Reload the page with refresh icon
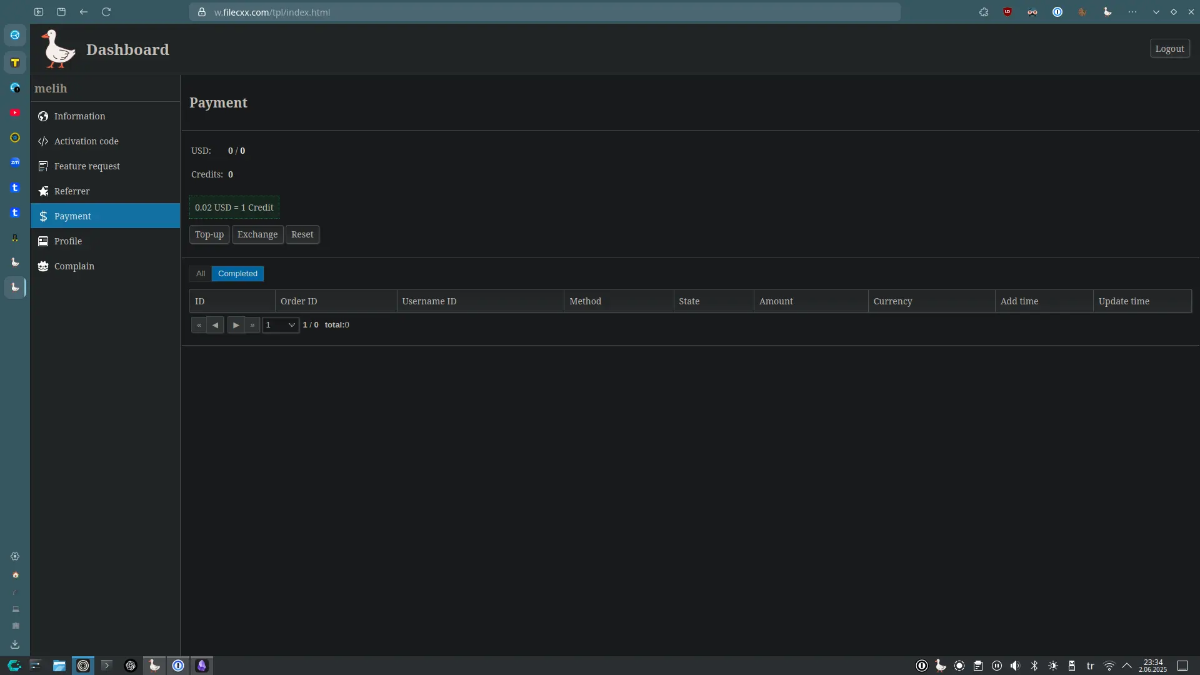1200x675 pixels. pyautogui.click(x=106, y=12)
